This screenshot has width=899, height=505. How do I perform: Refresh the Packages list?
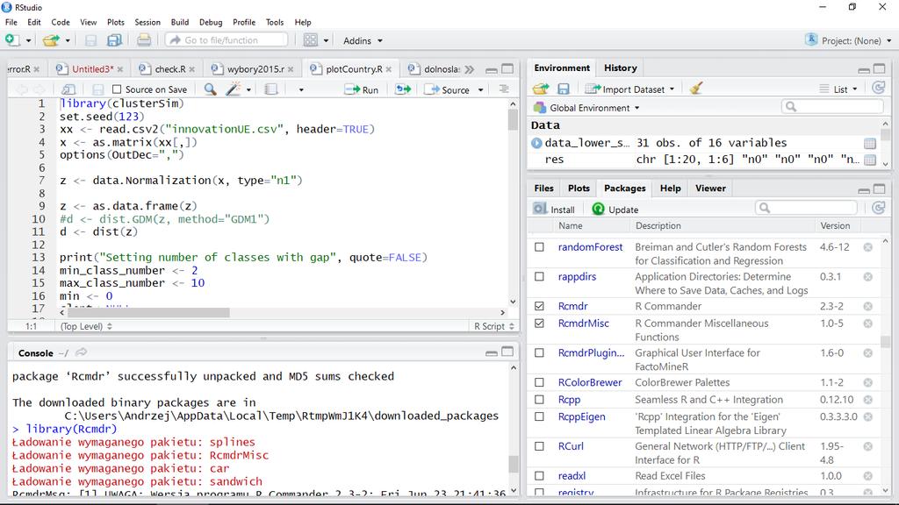(x=878, y=207)
